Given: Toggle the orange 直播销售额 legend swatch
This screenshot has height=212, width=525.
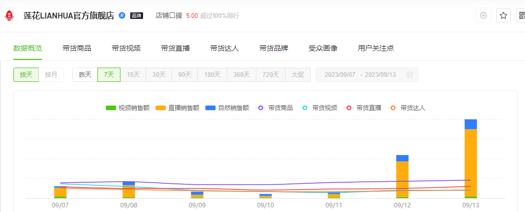Looking at the screenshot, I should (160, 108).
